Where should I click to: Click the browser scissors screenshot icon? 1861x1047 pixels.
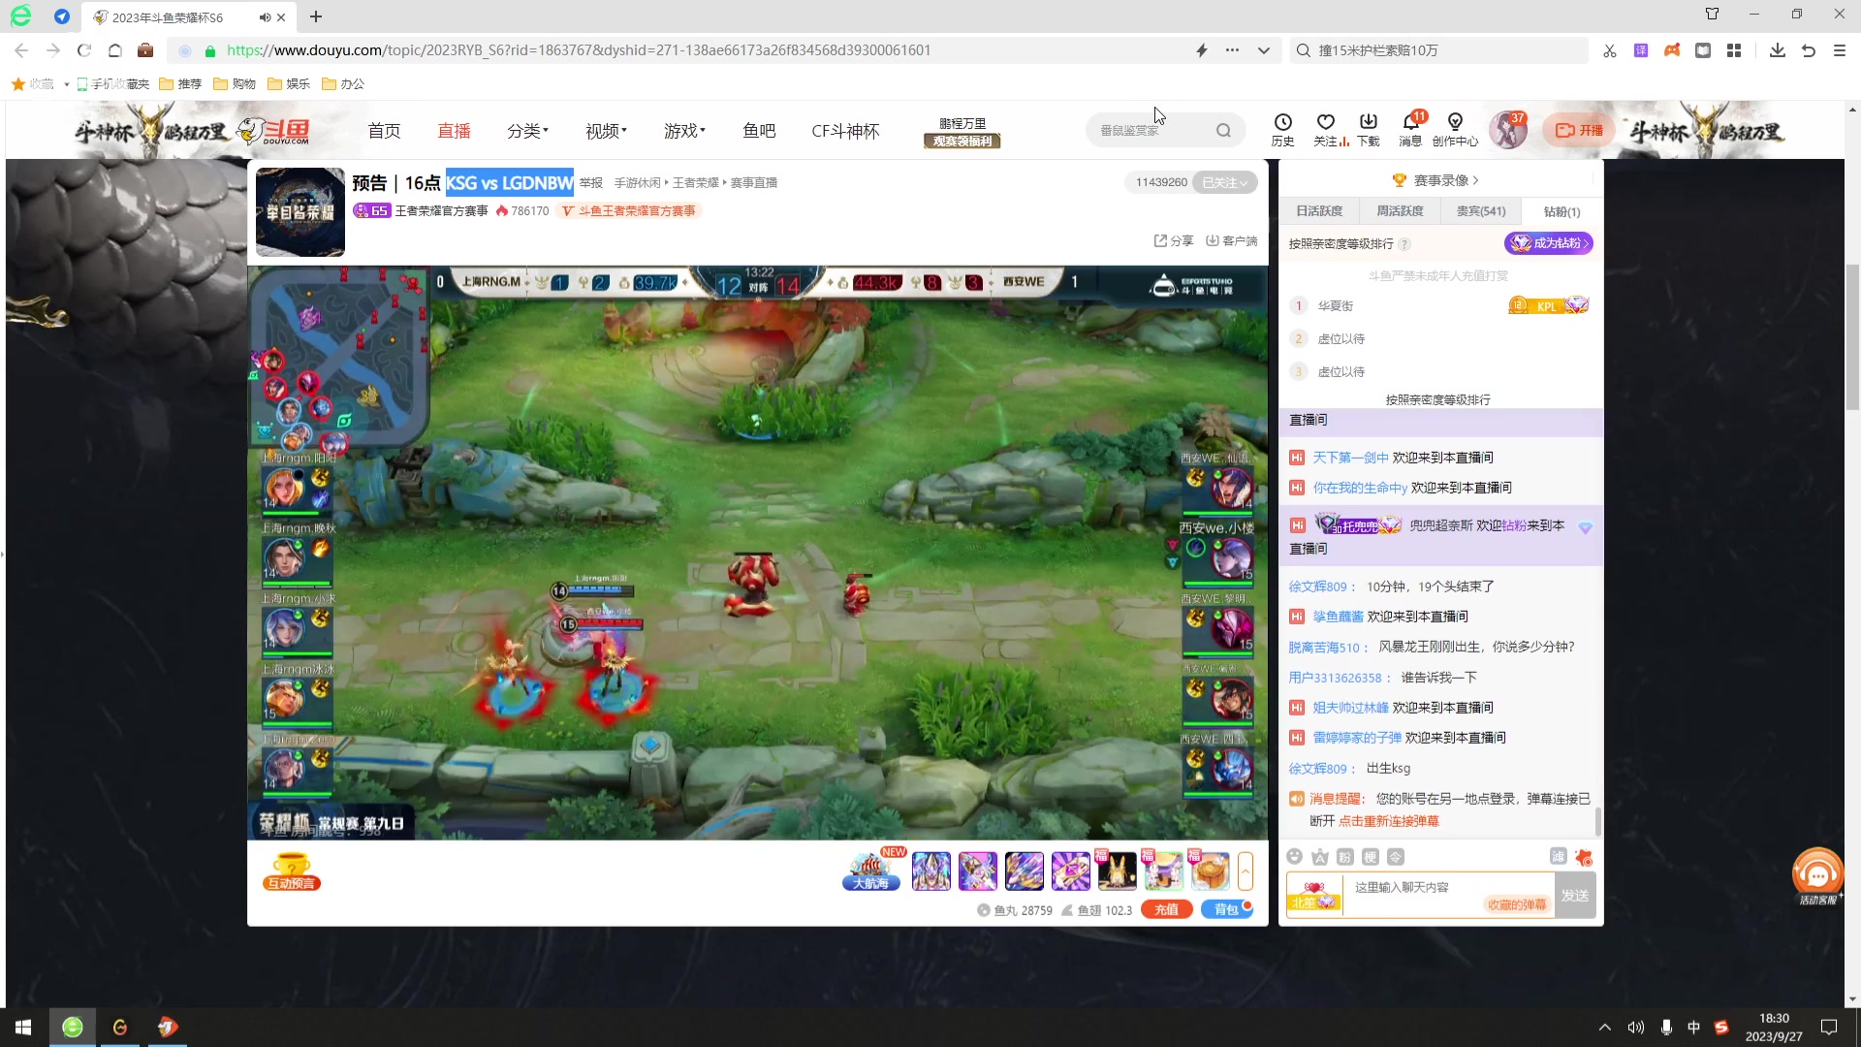1610,50
